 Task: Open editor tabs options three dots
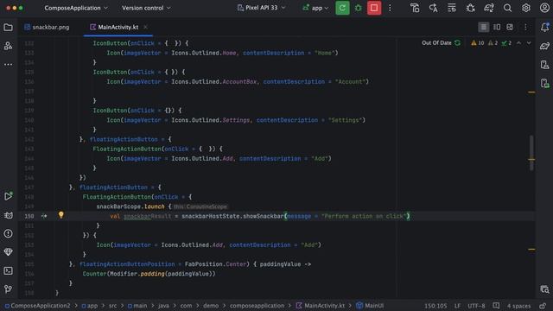coord(525,27)
